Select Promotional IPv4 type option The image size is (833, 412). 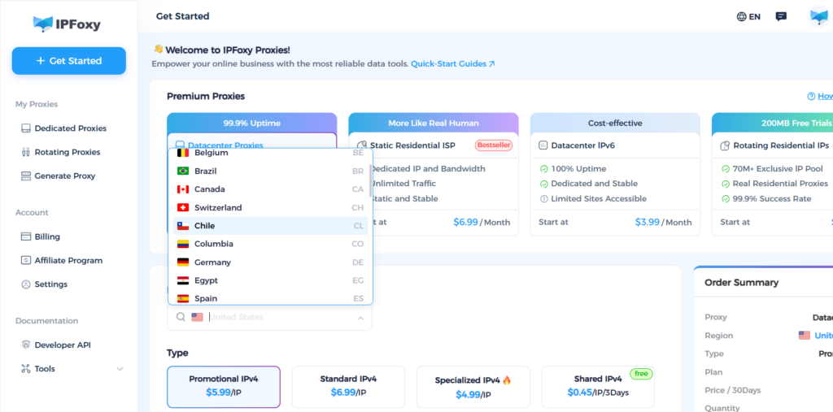(x=224, y=386)
